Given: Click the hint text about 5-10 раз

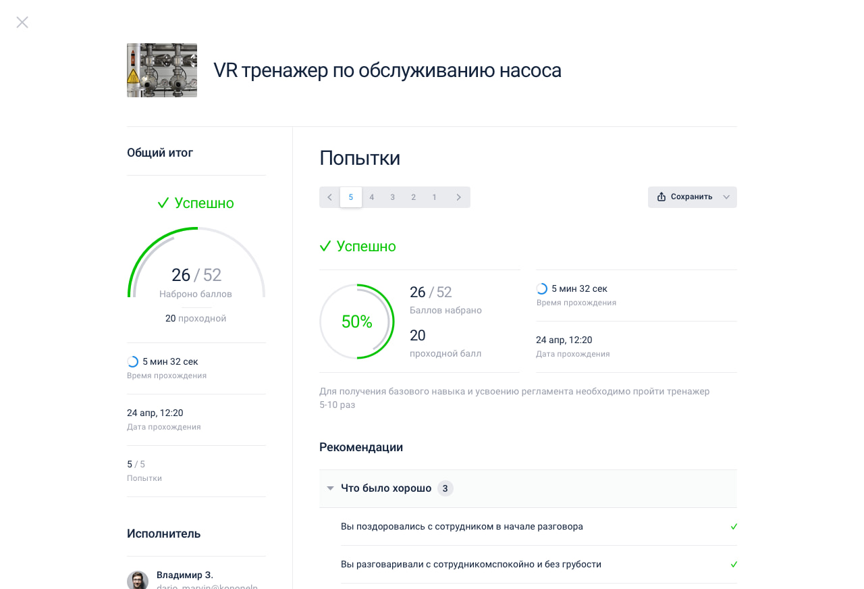Looking at the screenshot, I should click(514, 398).
